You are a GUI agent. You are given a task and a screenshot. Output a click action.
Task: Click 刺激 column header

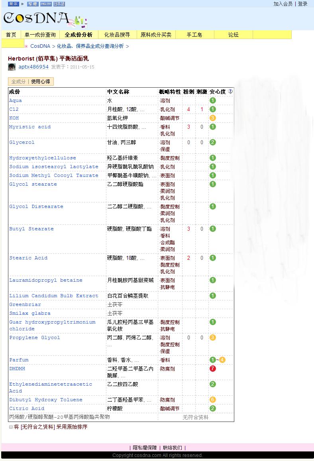(202, 92)
